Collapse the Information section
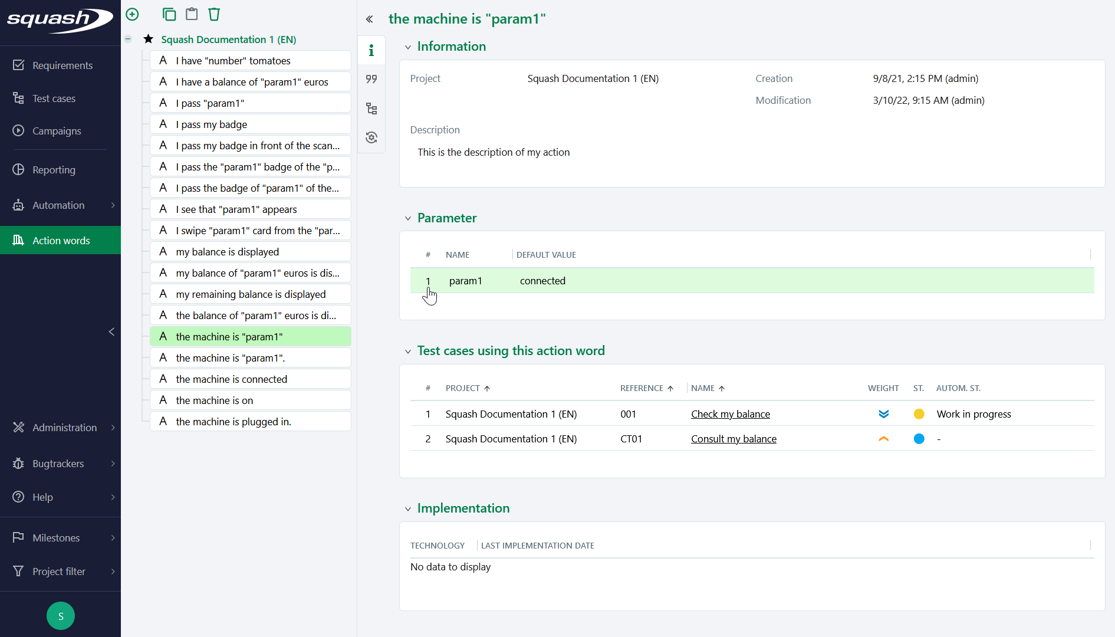Image resolution: width=1115 pixels, height=637 pixels. (409, 47)
